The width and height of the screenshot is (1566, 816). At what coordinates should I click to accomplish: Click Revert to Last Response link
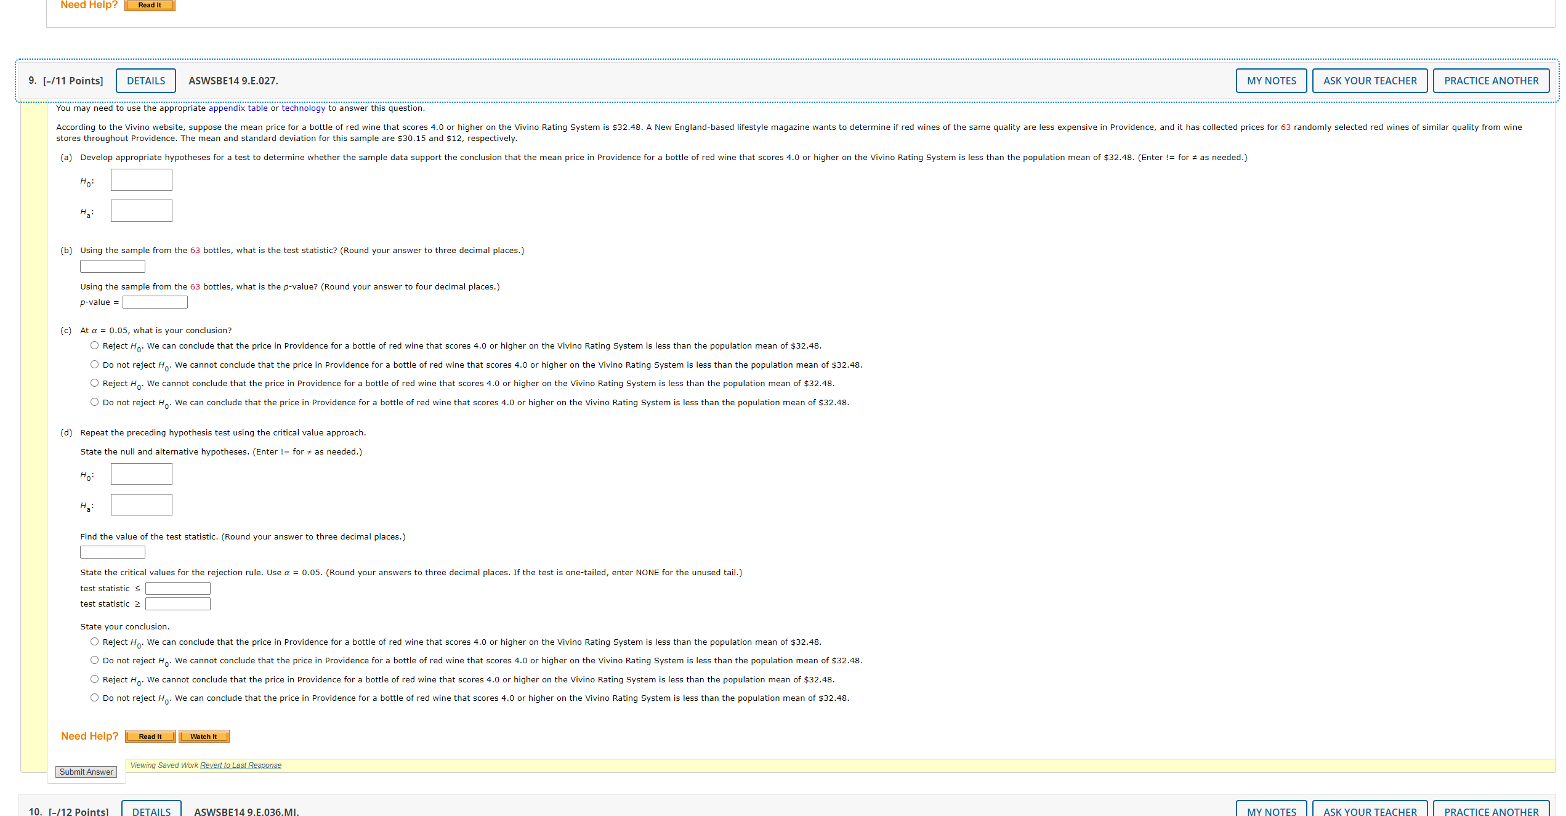pos(241,765)
